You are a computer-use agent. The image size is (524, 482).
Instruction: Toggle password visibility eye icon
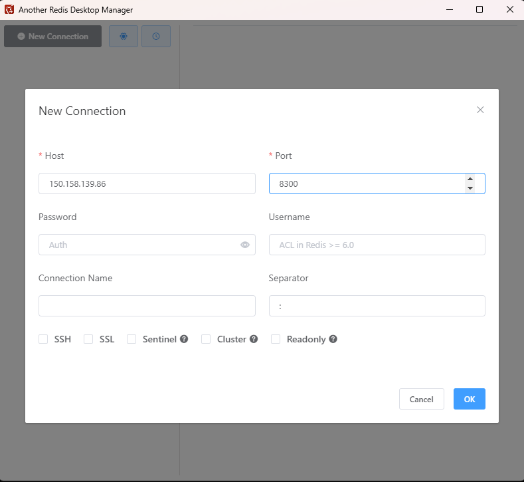245,245
